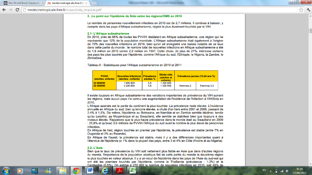The height and width of the screenshot is (175, 312).
Task: Open Microsoft Word from taskbar
Action: tap(90, 171)
